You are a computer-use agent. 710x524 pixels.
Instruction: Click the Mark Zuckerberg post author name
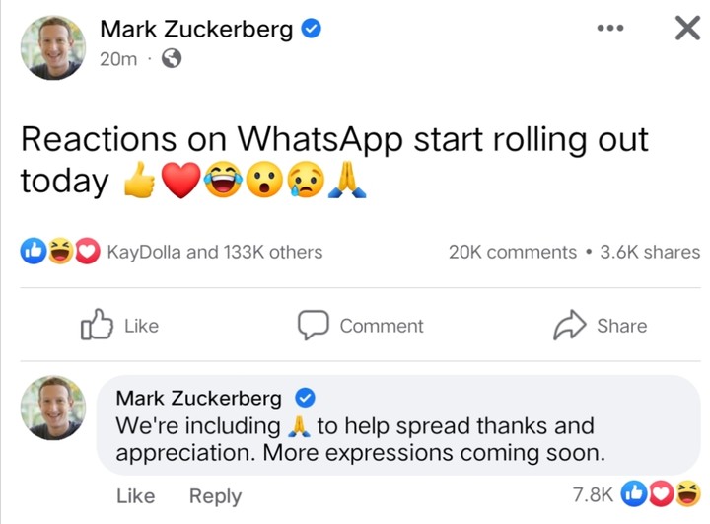[x=196, y=29]
